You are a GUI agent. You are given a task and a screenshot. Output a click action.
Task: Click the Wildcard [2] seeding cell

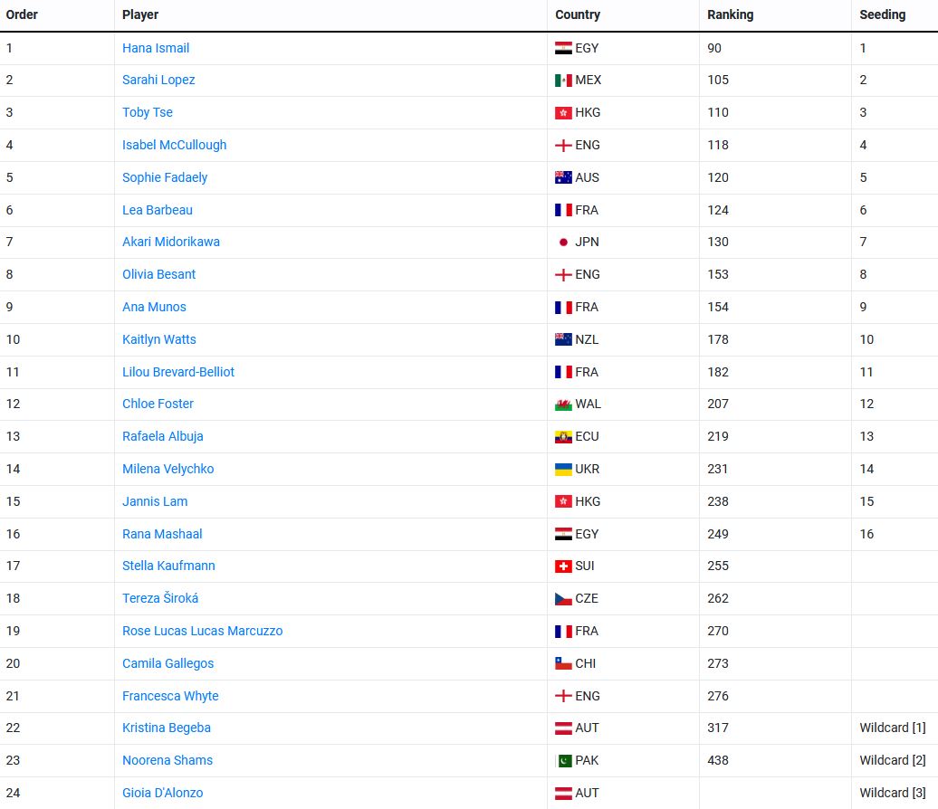892,760
